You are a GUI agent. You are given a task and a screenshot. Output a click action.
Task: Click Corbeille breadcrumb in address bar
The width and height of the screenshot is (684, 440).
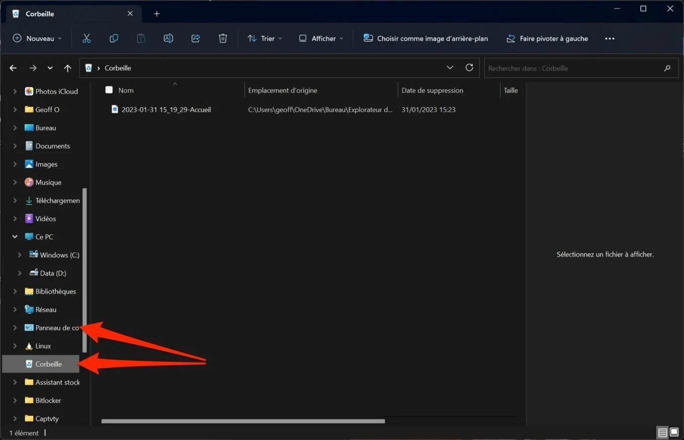pyautogui.click(x=118, y=68)
